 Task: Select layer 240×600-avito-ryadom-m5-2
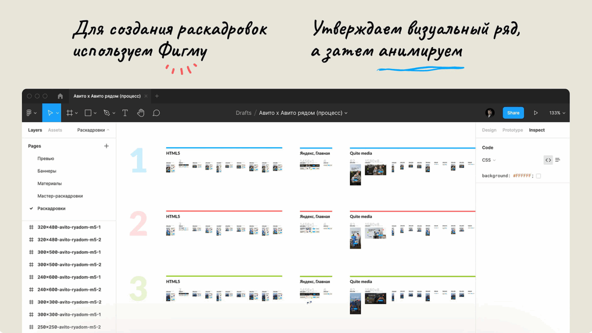[69, 289]
